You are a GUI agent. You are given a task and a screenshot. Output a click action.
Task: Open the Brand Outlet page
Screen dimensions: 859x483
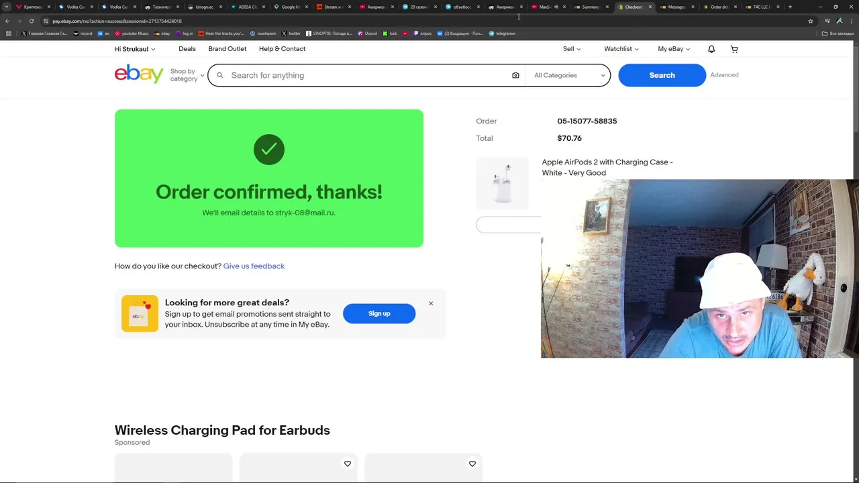[x=228, y=49]
